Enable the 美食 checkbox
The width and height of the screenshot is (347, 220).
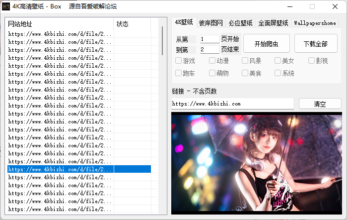pyautogui.click(x=245, y=73)
